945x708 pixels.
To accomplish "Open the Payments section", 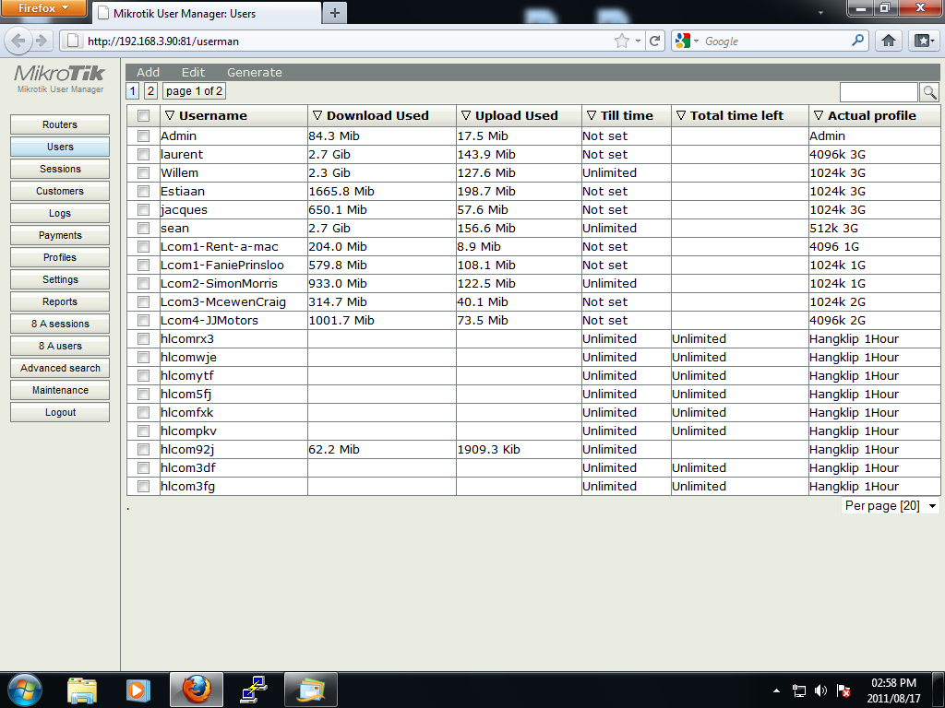I will point(60,235).
